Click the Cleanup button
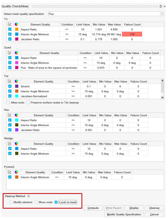This screenshot has width=168, height=219. point(154,208)
